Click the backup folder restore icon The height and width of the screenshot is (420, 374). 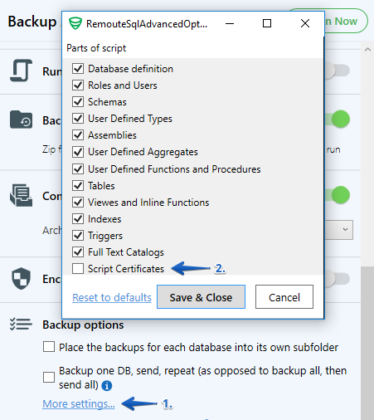tap(21, 120)
